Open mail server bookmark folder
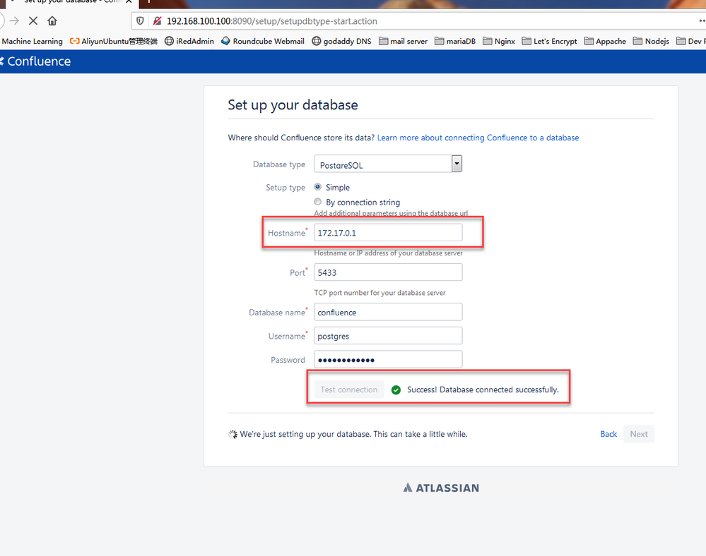The image size is (706, 556). click(x=403, y=41)
